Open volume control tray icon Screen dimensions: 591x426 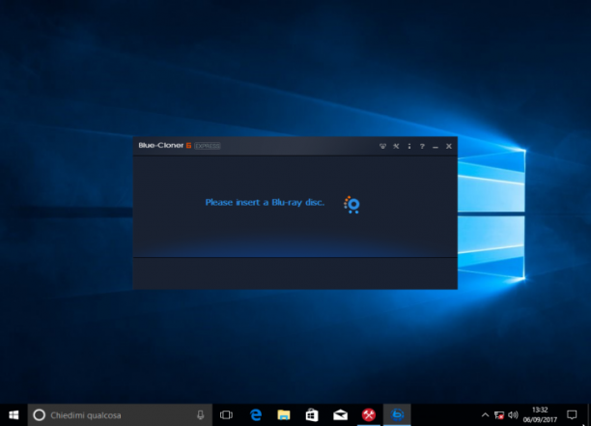[x=513, y=415]
